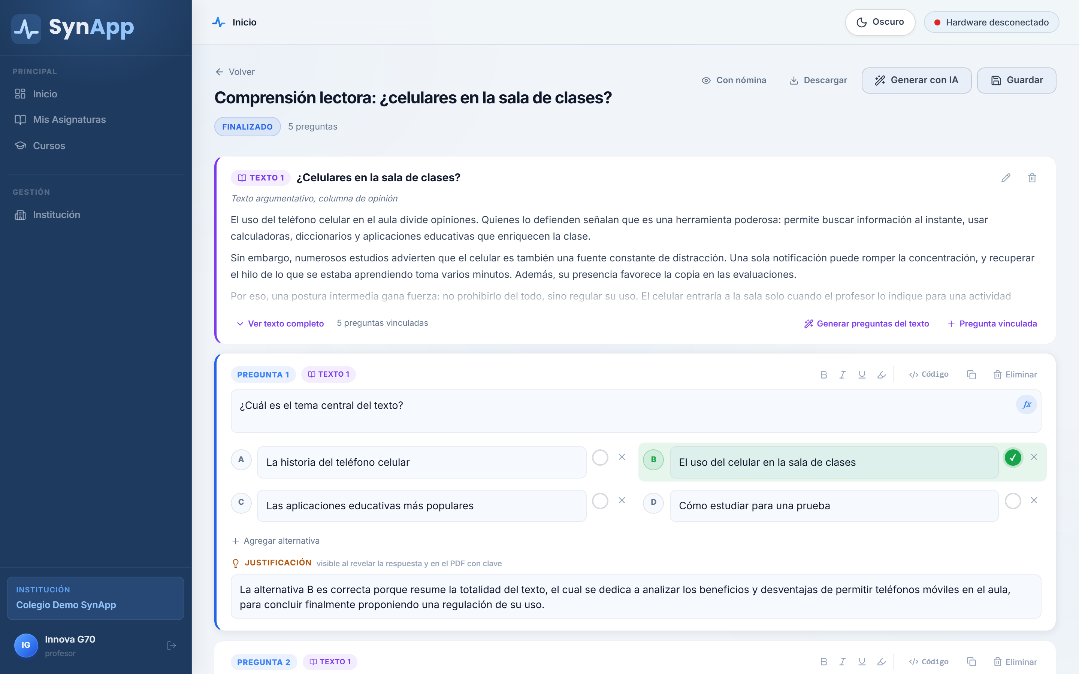This screenshot has height=674, width=1079.
Task: Click the Descargar button
Action: pos(818,80)
